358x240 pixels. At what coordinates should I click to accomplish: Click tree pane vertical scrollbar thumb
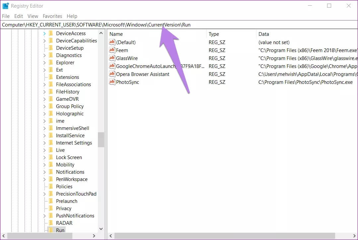101,140
